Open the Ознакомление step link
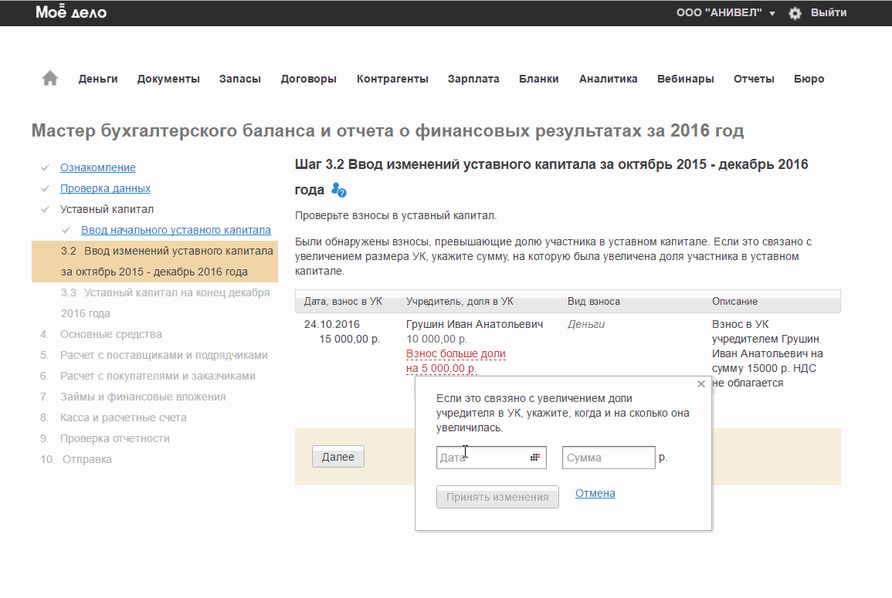This screenshot has height=598, width=892. point(98,167)
